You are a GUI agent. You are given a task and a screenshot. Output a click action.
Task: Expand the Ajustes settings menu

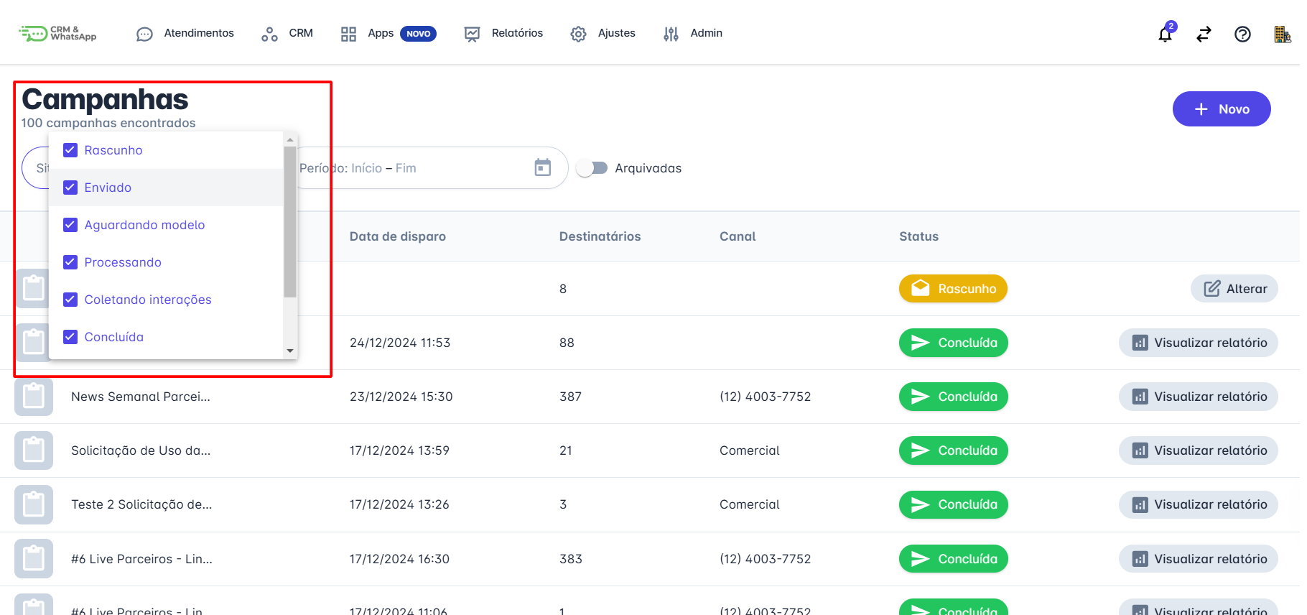coord(603,34)
